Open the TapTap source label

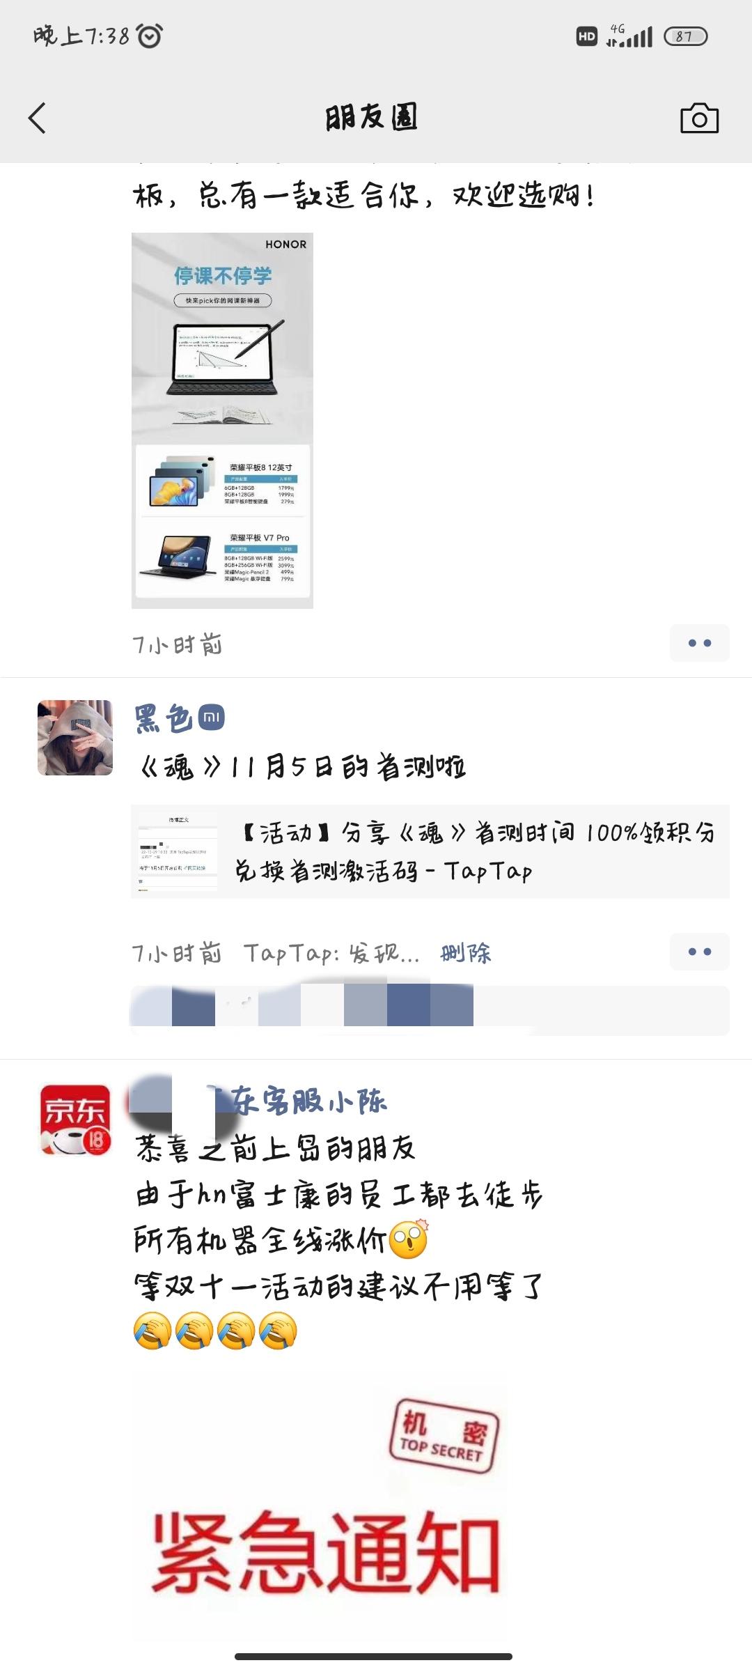(x=331, y=952)
